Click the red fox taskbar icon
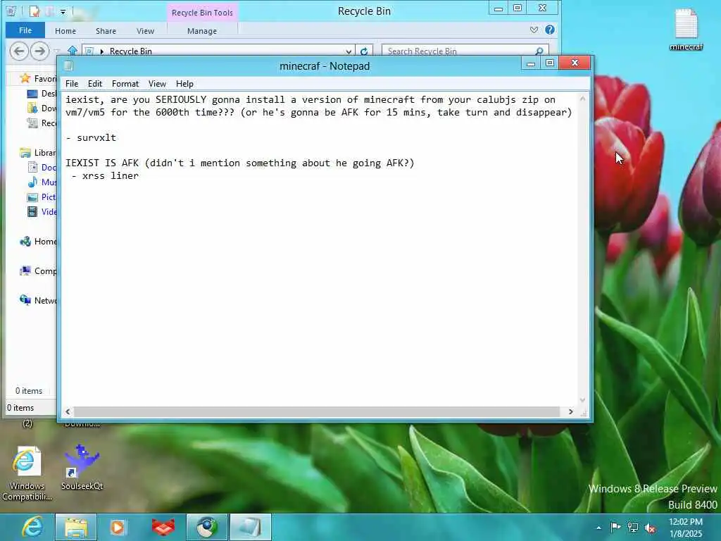 point(163,527)
